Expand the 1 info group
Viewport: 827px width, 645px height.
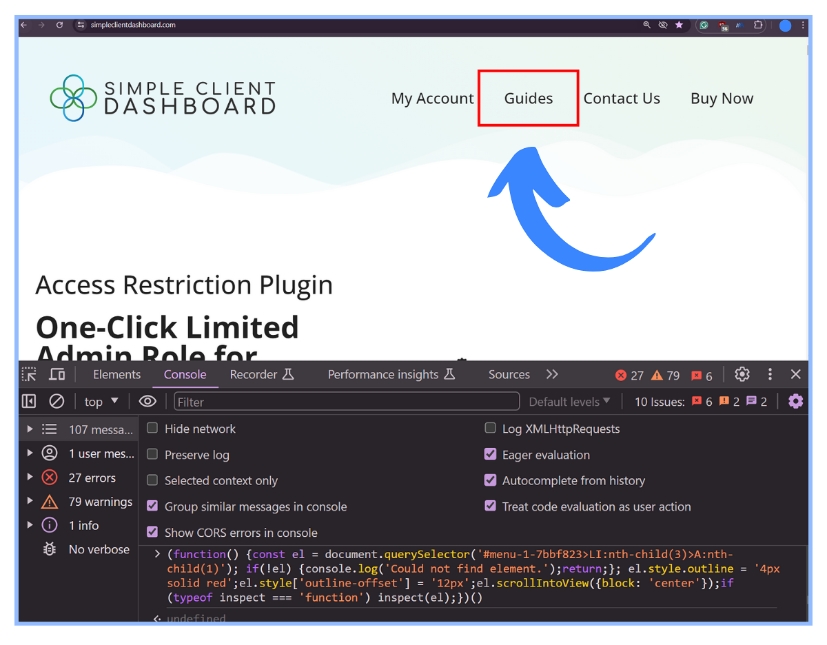tap(30, 524)
